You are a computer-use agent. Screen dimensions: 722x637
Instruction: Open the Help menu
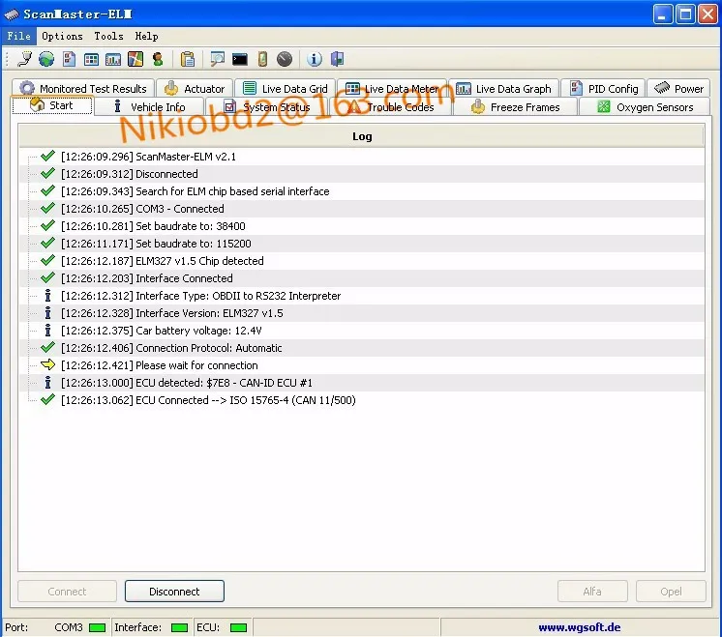pyautogui.click(x=146, y=37)
